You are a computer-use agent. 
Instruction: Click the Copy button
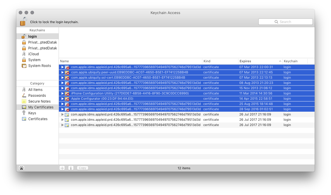pyautogui.click(x=82, y=168)
